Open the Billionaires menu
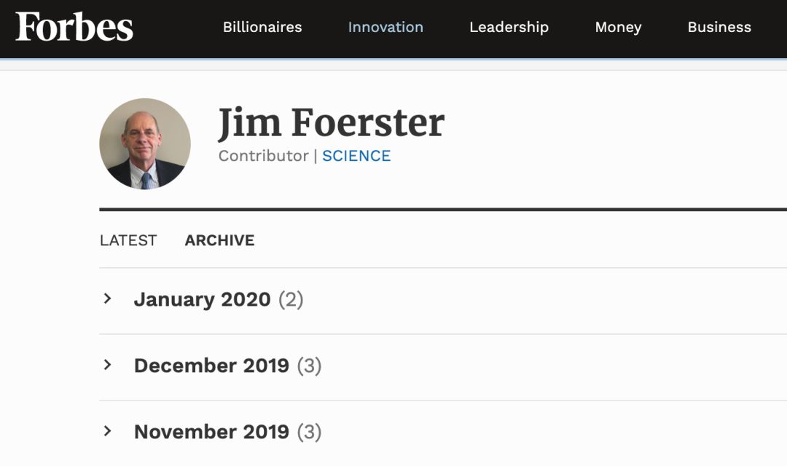Screen dimensions: 787x466 (262, 27)
